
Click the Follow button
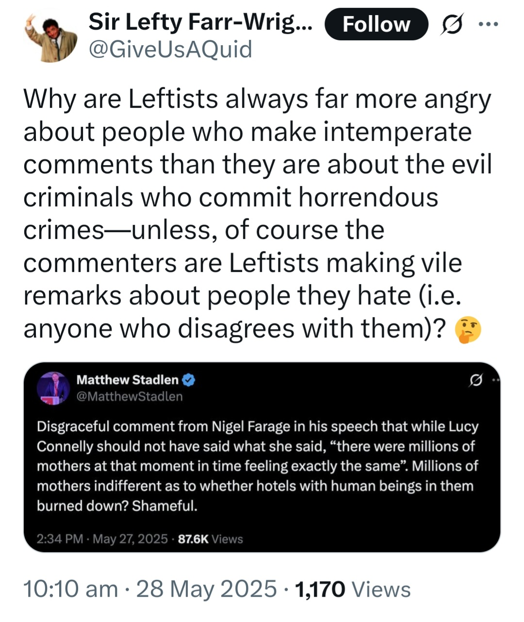[376, 24]
